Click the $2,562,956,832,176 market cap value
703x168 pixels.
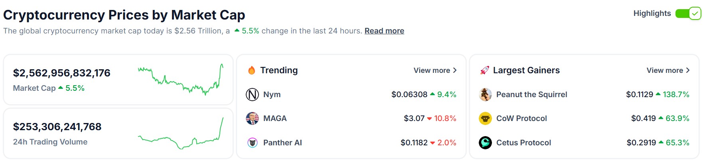[x=61, y=73]
